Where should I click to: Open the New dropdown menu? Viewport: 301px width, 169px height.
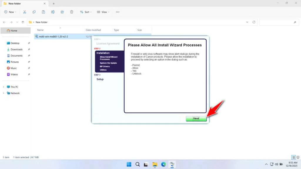[x=10, y=12]
